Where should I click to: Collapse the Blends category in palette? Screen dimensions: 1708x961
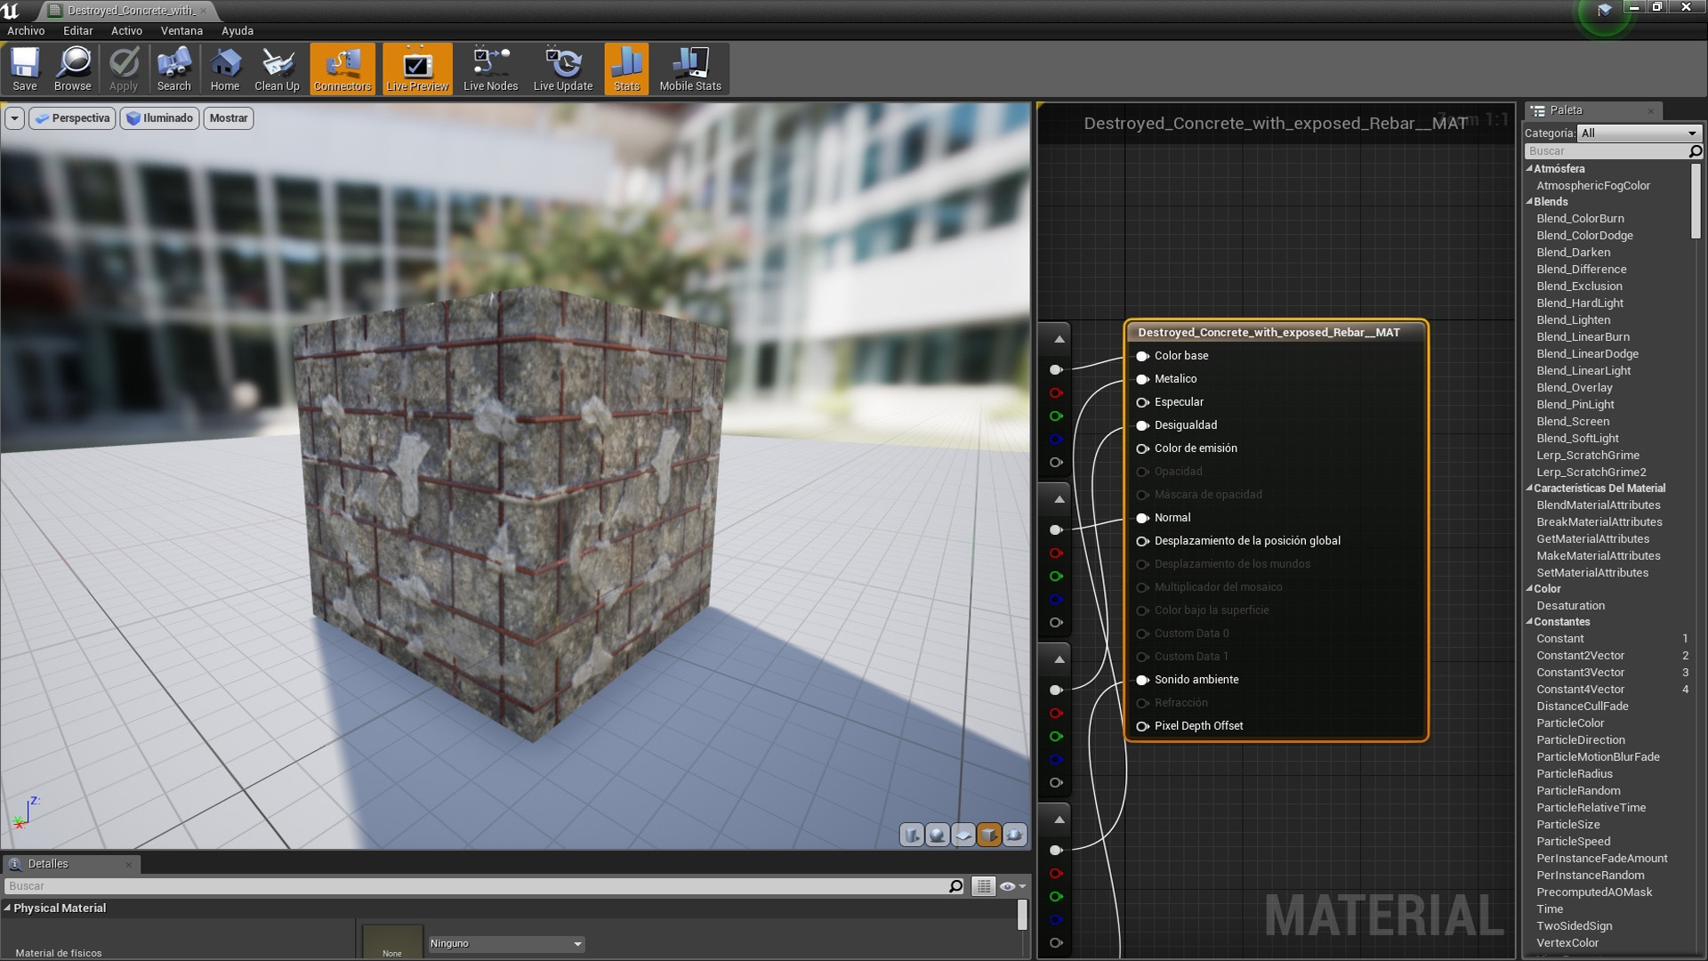click(1530, 202)
